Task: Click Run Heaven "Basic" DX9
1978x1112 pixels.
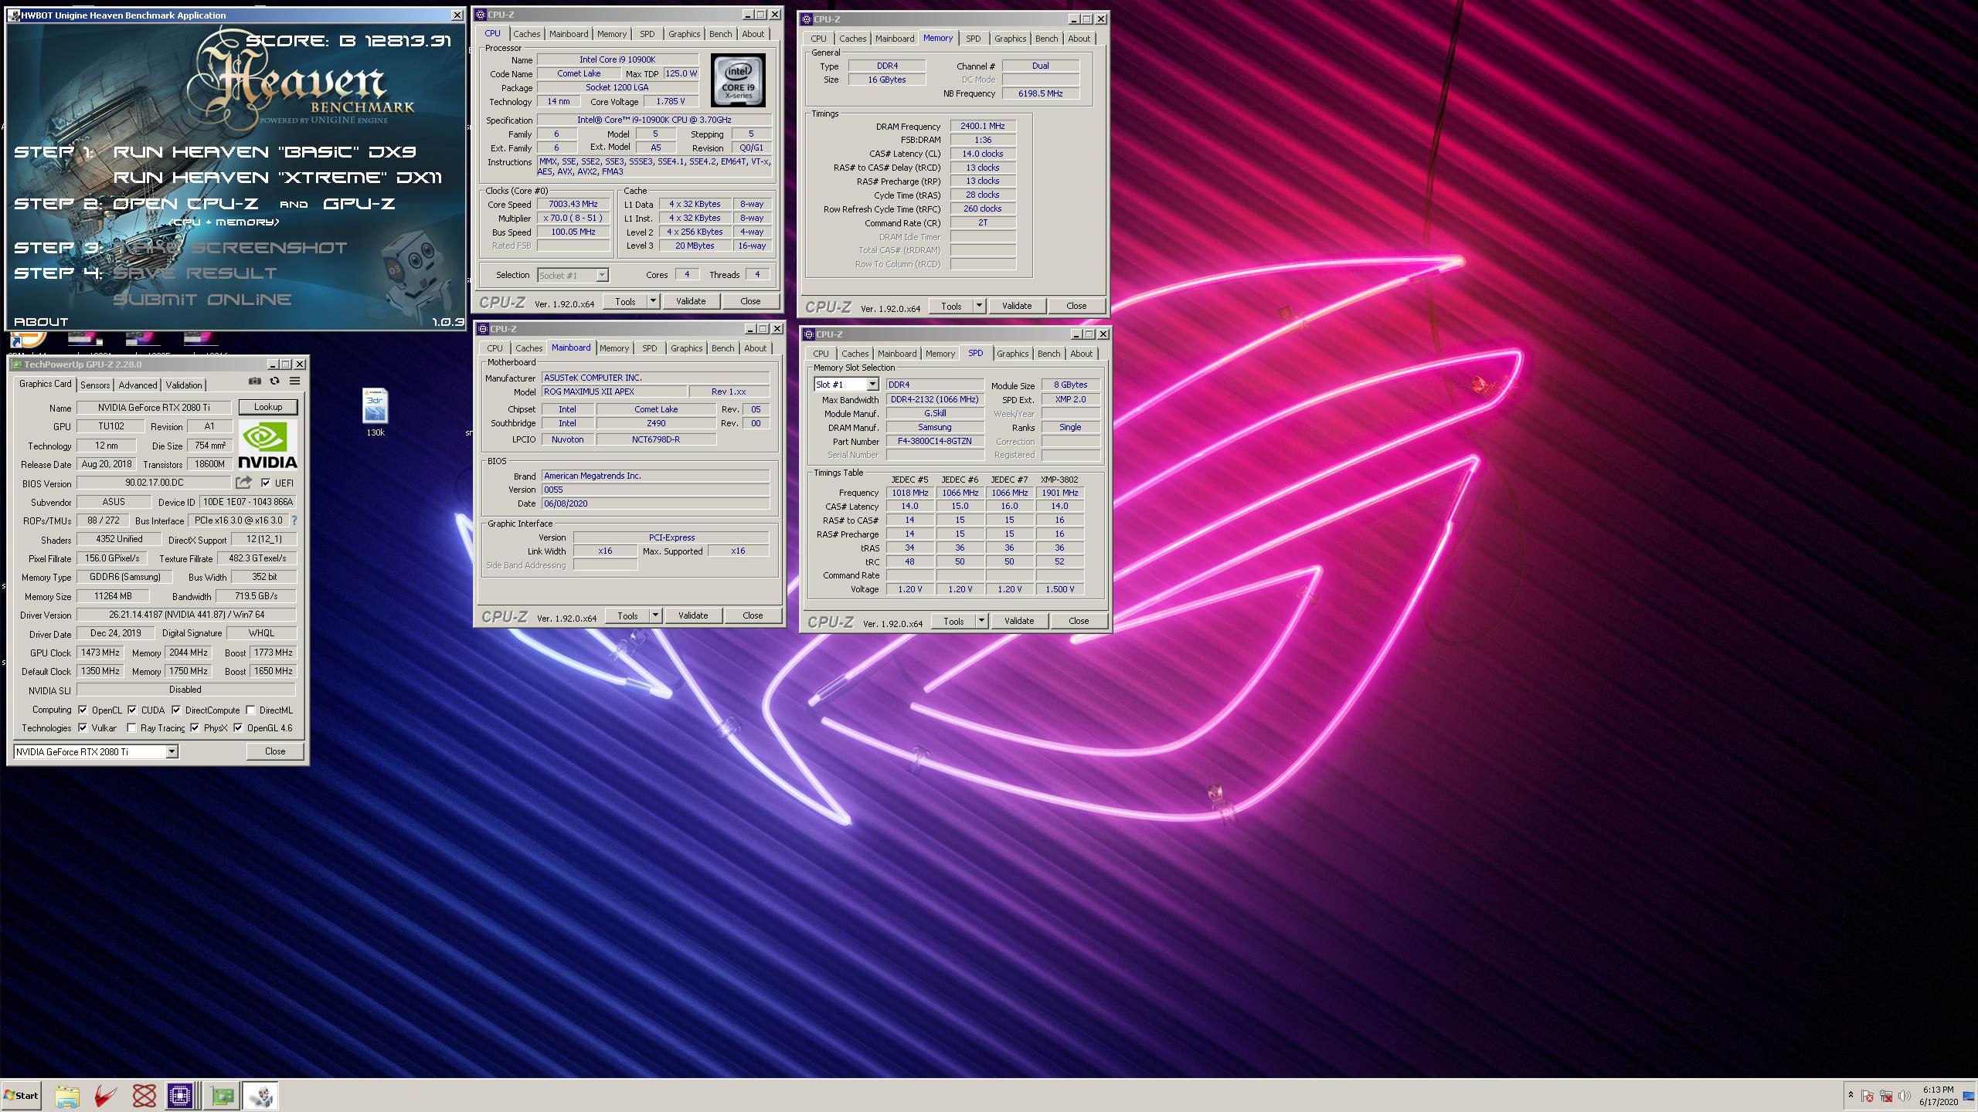Action: click(265, 151)
